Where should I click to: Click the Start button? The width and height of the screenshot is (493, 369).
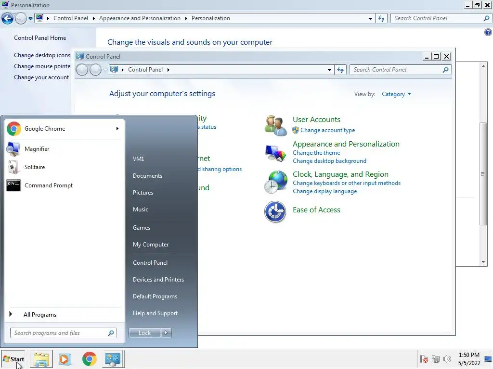[x=13, y=359]
